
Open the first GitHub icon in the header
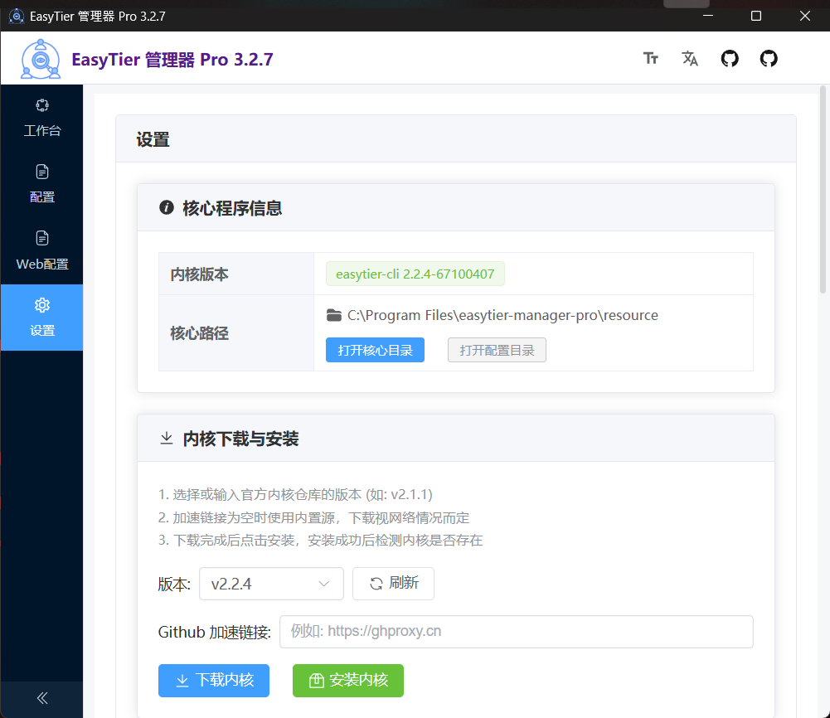(730, 58)
